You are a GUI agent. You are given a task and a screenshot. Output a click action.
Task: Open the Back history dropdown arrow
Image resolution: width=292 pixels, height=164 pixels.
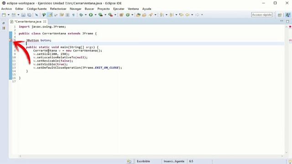click(x=192, y=15)
